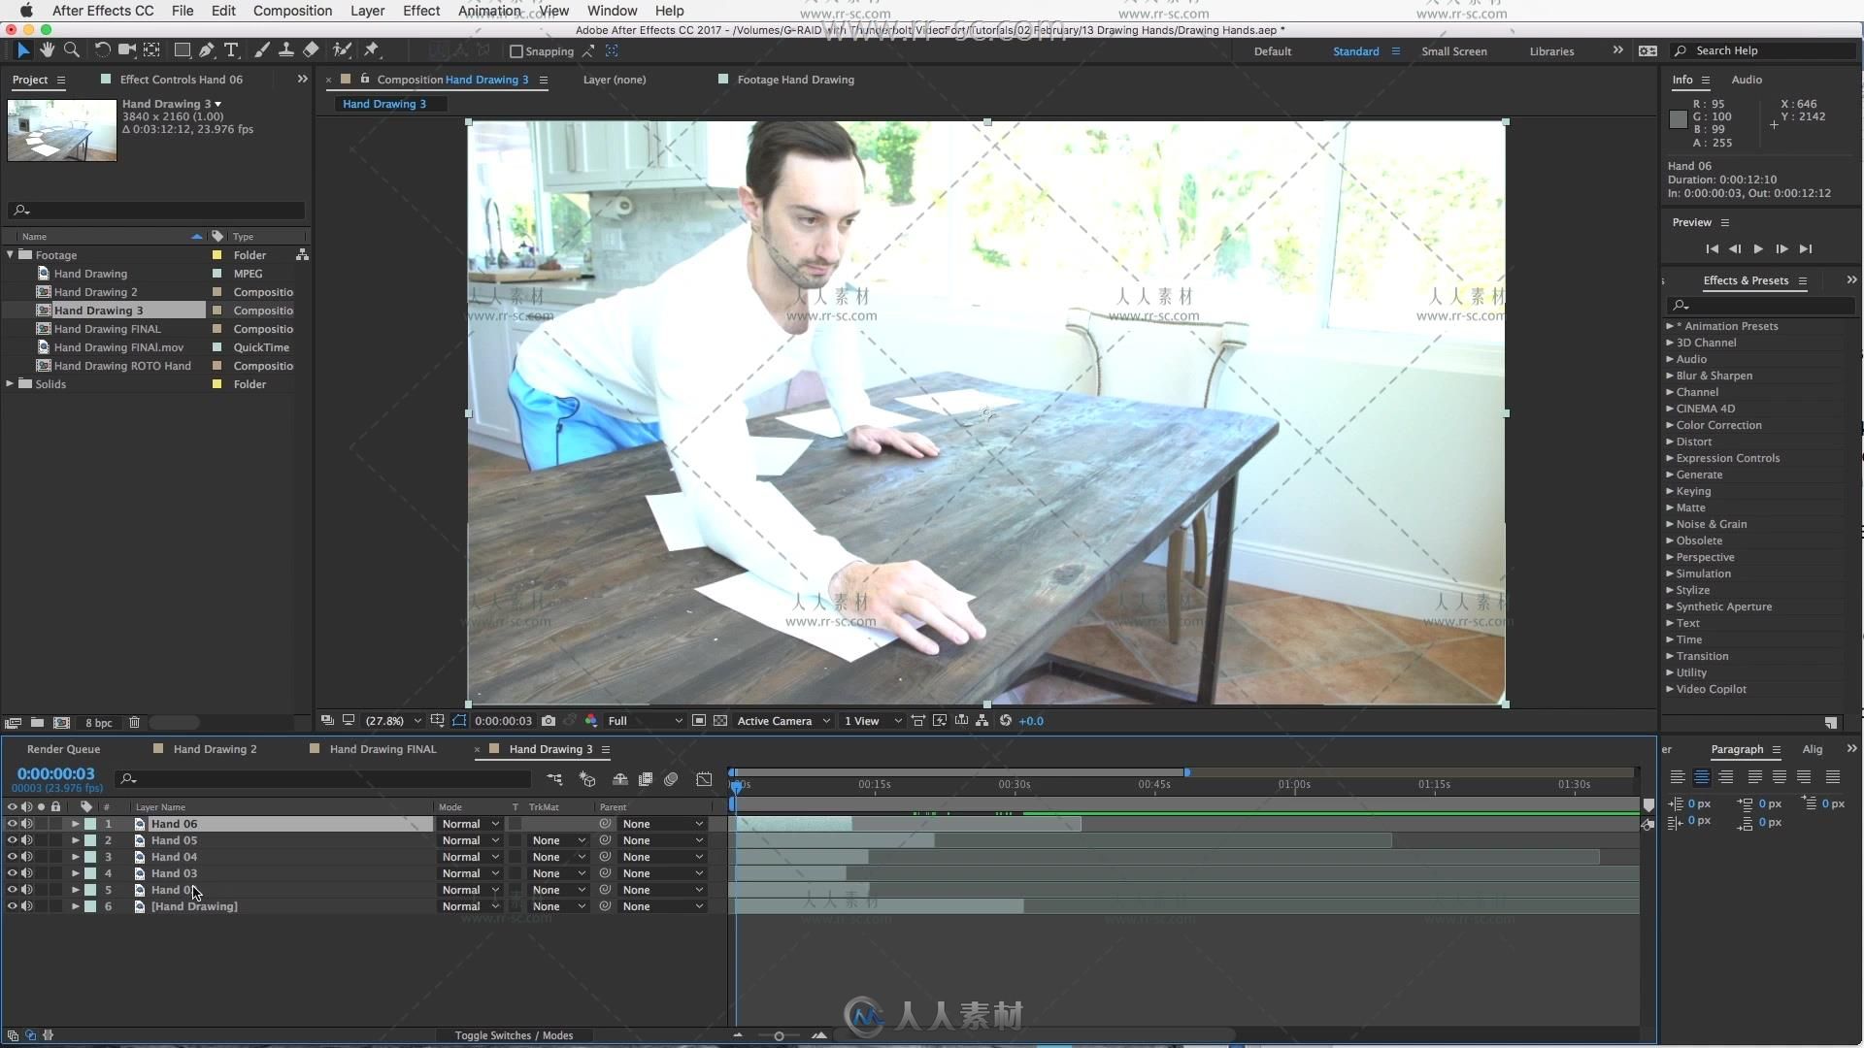Click the solo layer icon on Hand 06
This screenshot has height=1048, width=1864.
41,823
